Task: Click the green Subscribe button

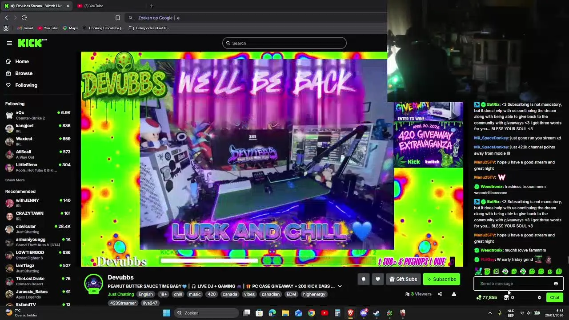Action: pyautogui.click(x=441, y=279)
